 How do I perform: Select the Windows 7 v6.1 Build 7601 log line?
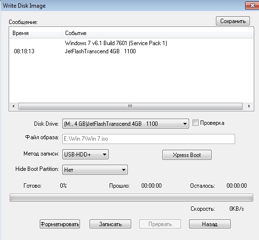(x=116, y=43)
